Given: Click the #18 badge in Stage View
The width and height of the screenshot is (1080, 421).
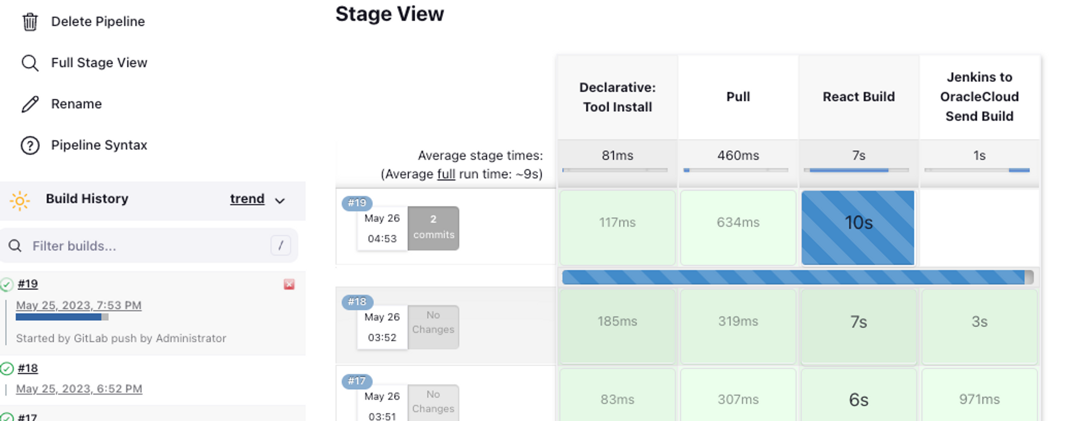Looking at the screenshot, I should (357, 302).
